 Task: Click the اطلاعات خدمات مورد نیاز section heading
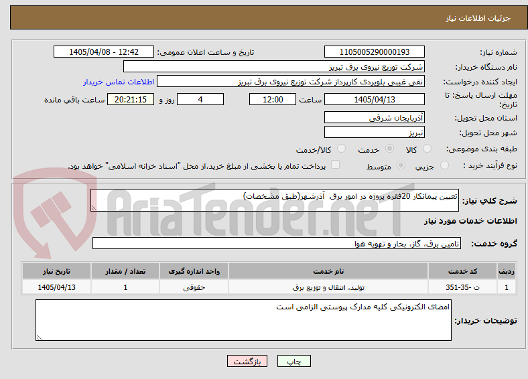tap(470, 221)
